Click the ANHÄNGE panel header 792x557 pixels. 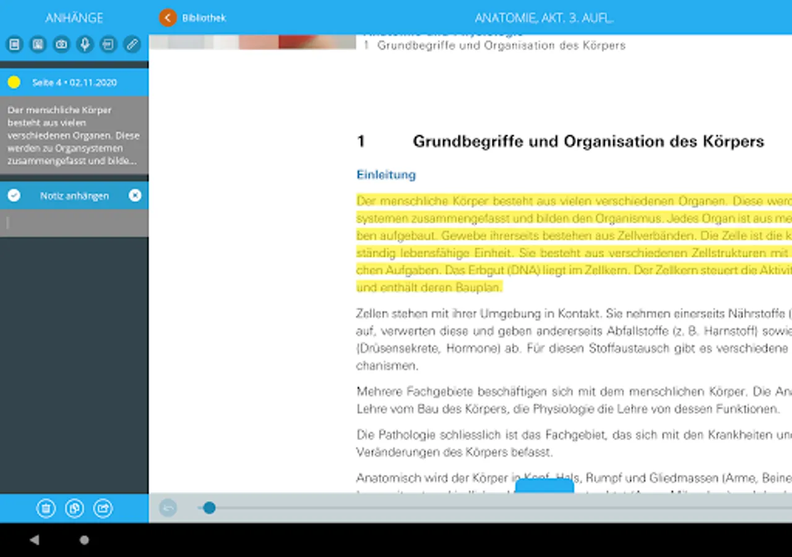point(74,18)
